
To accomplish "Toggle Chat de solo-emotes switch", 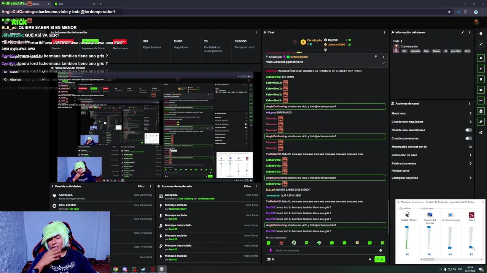I will point(468,138).
